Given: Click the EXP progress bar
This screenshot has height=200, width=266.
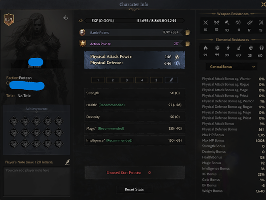Looking at the screenshot, I should (135, 21).
